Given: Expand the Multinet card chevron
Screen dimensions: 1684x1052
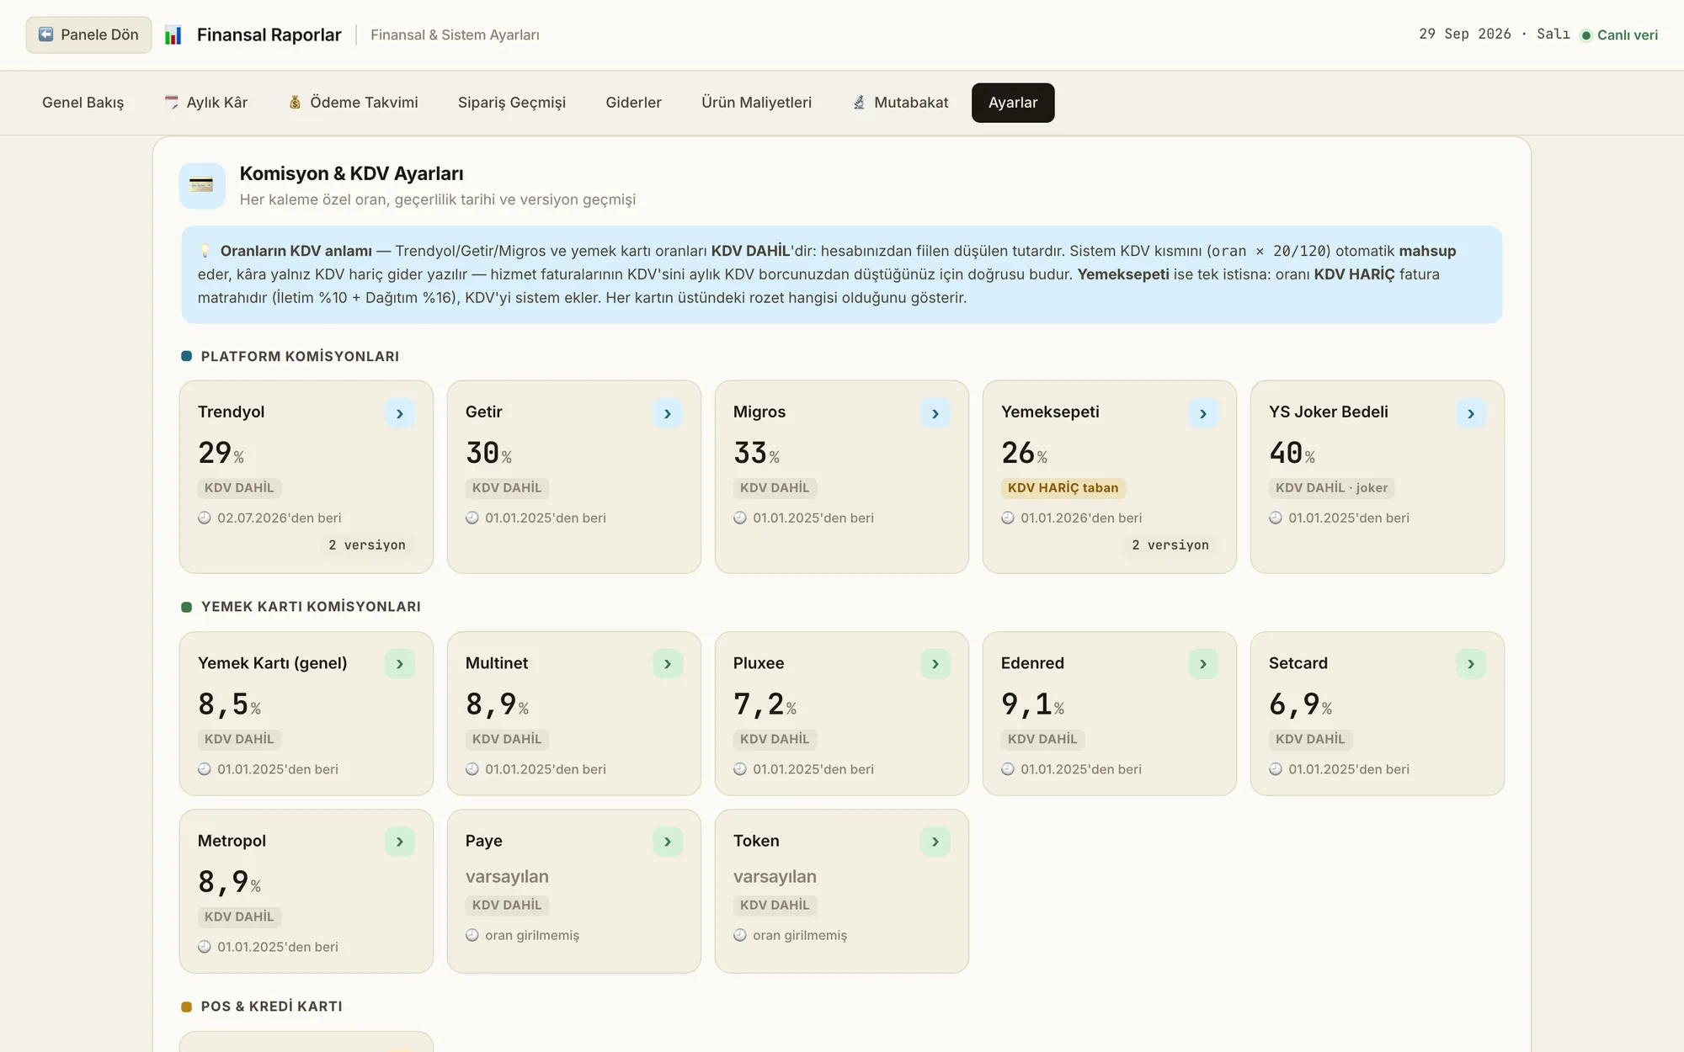Looking at the screenshot, I should (x=668, y=664).
